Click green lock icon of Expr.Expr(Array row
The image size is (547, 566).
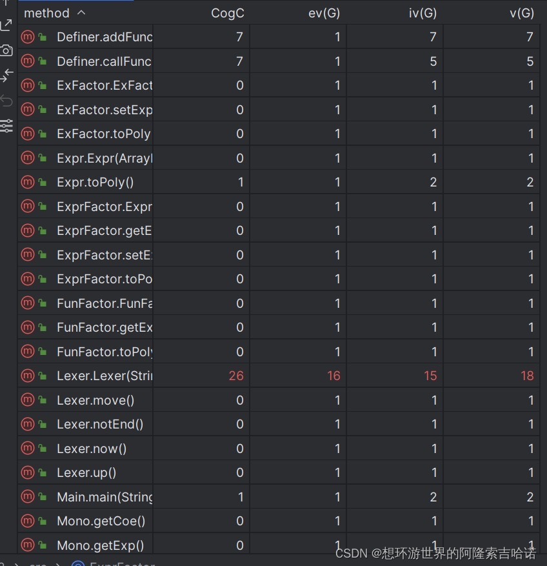pyautogui.click(x=43, y=158)
